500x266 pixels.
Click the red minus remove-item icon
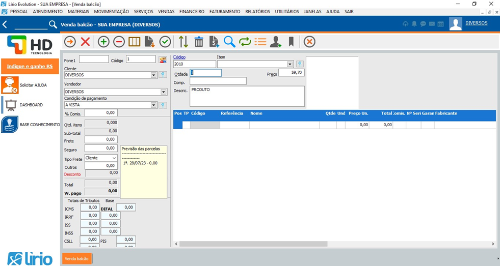coord(119,42)
